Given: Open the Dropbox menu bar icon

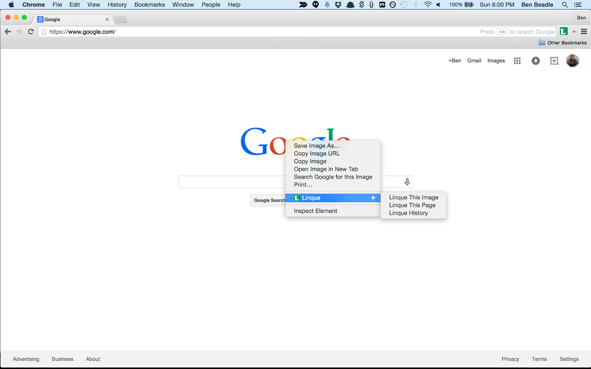Looking at the screenshot, I should pos(338,5).
